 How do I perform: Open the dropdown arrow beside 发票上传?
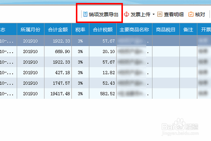[x=154, y=14]
